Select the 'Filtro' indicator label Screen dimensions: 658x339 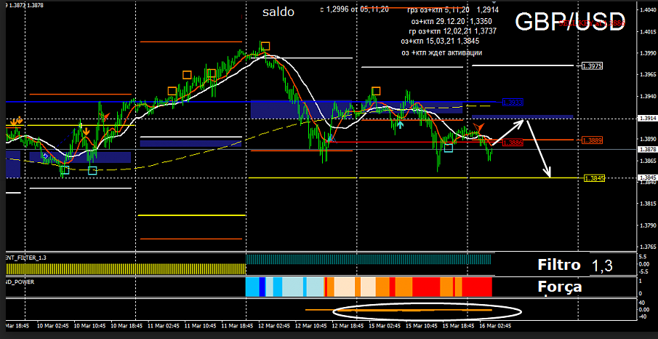pos(559,265)
